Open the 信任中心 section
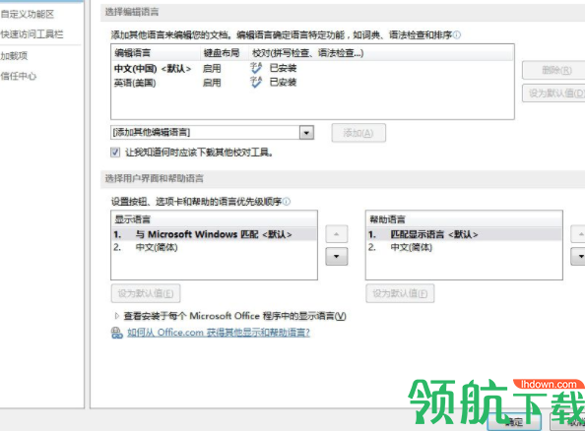585x431 pixels. click(19, 76)
